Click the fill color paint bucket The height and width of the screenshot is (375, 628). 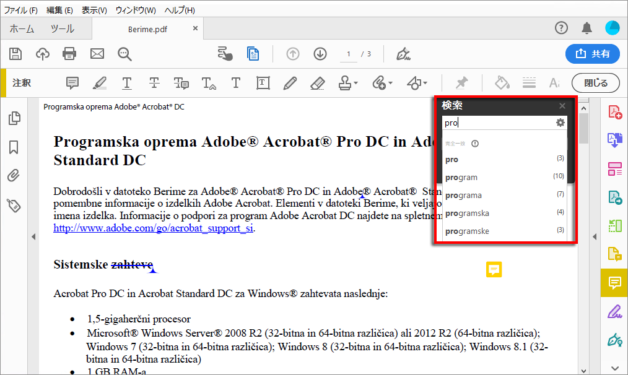coord(502,83)
